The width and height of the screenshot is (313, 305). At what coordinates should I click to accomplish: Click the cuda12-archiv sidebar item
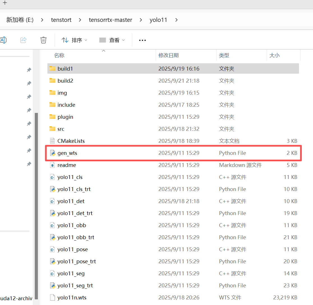point(16,299)
